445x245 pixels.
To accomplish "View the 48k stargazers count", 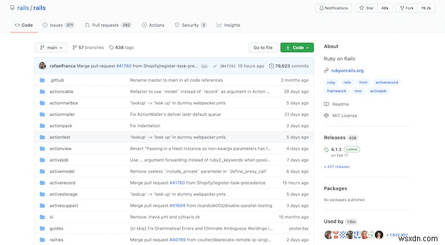I will (385, 8).
